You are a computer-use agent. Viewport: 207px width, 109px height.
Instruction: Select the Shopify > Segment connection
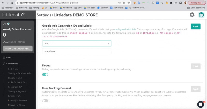17,91
